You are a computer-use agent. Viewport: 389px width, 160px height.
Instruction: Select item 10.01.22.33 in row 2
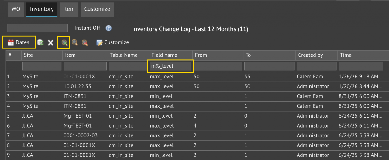pos(77,86)
